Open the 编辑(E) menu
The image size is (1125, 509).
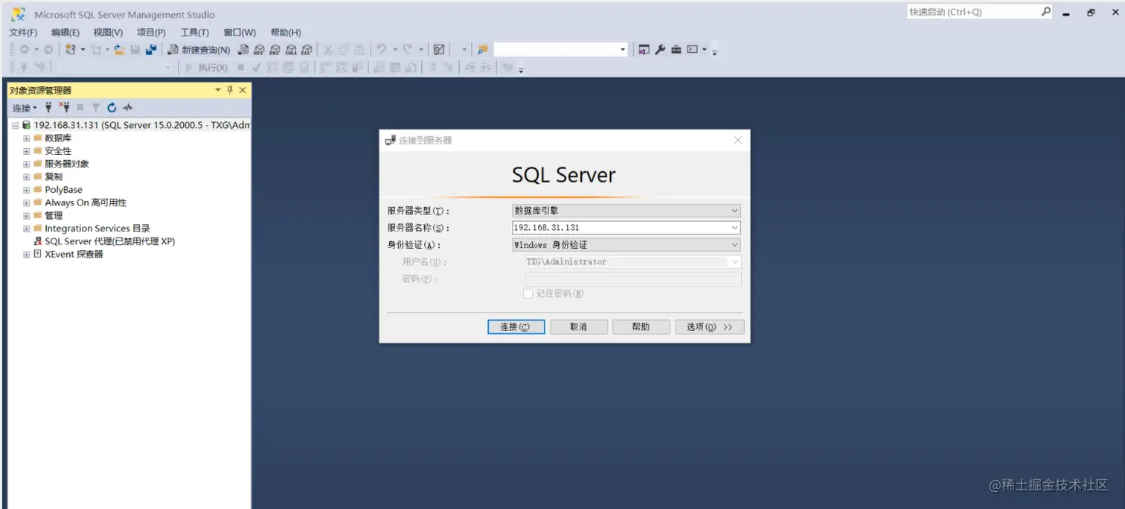pyautogui.click(x=65, y=33)
